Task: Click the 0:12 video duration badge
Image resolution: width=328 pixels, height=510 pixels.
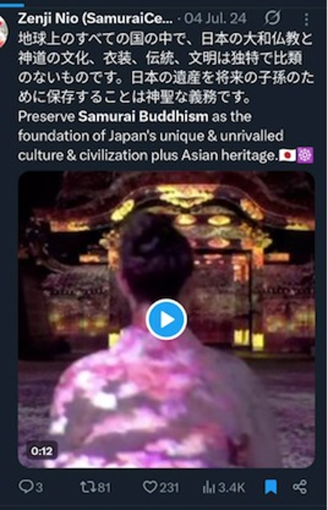Action: click(42, 451)
